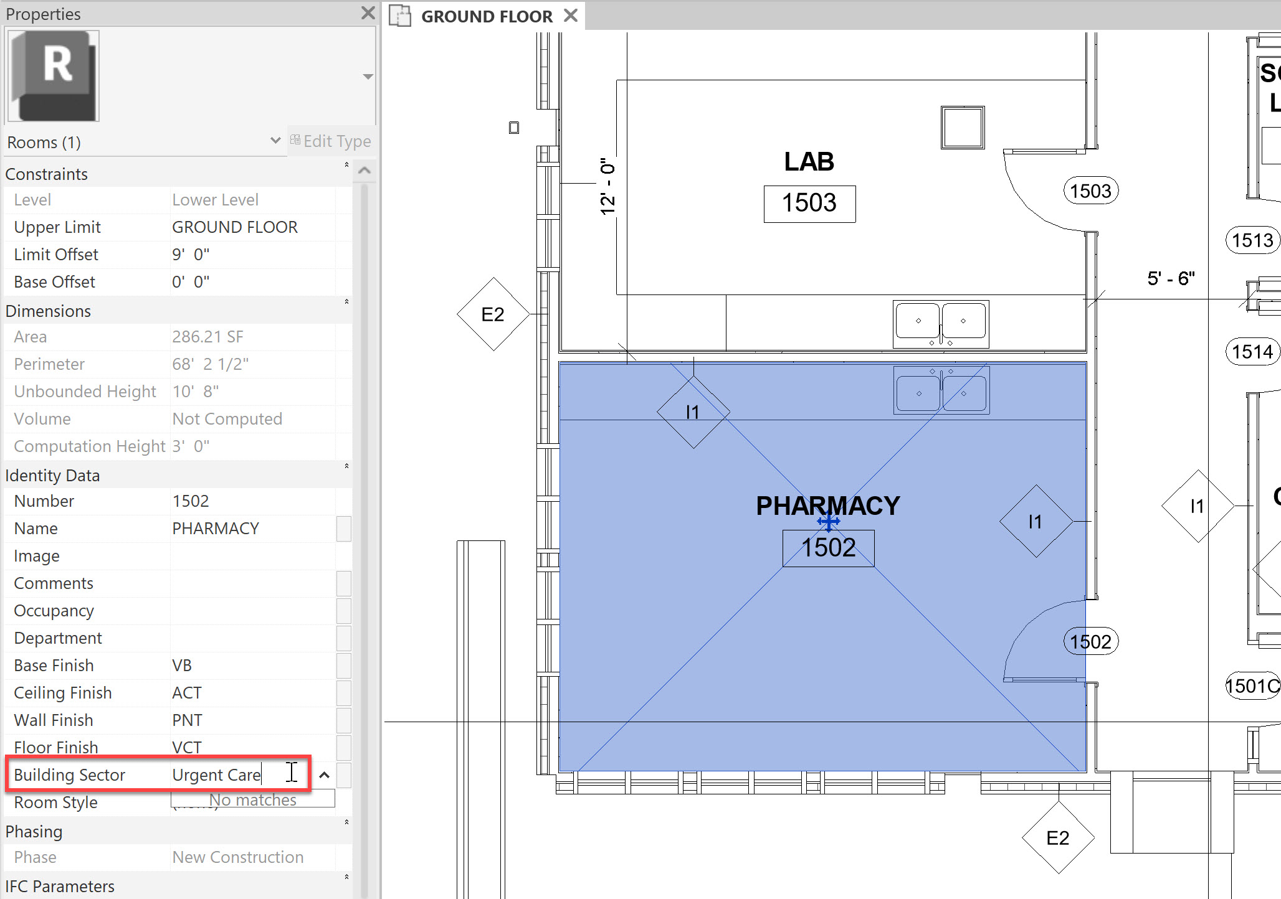Collapse the Phasing section
This screenshot has width=1281, height=899.
click(x=346, y=822)
